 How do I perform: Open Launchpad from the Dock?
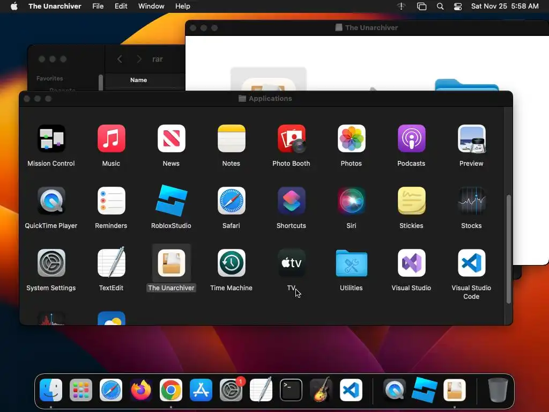click(x=81, y=390)
